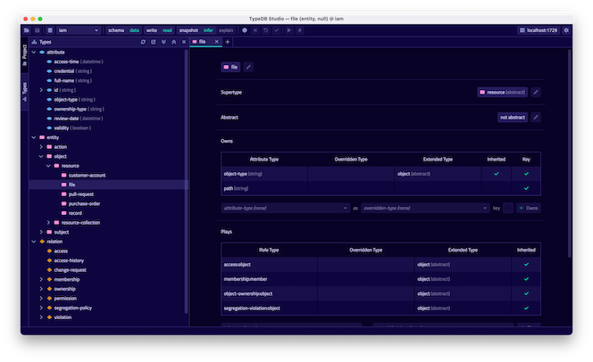
Task: Click the localhost:1729 server button
Action: tap(539, 30)
